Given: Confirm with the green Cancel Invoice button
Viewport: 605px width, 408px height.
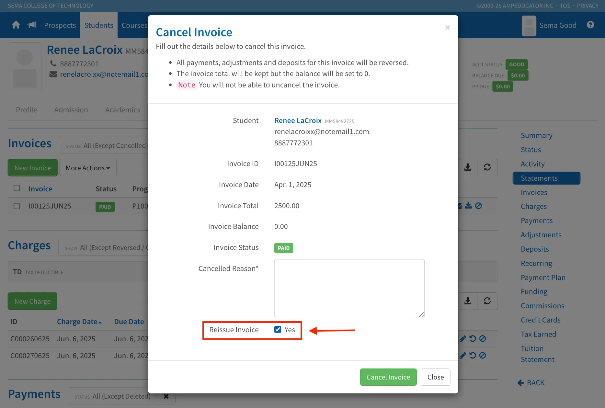Looking at the screenshot, I should [388, 377].
